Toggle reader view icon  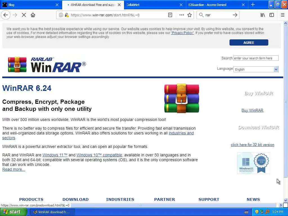(x=170, y=15)
